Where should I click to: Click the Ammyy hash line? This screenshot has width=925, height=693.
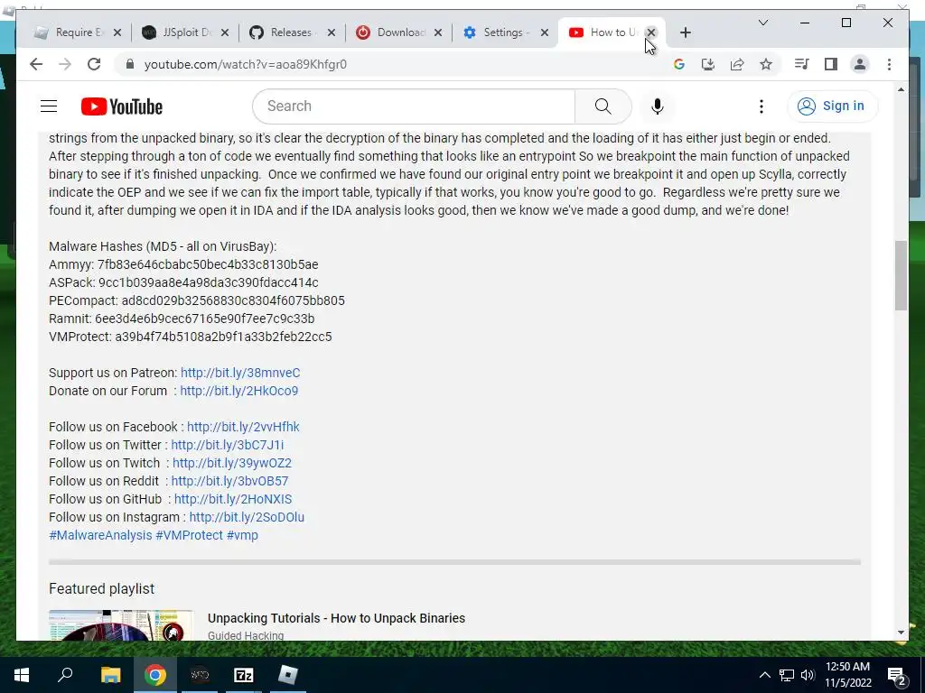[x=183, y=264]
